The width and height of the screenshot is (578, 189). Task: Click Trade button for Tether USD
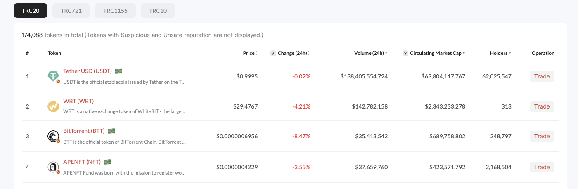542,76
